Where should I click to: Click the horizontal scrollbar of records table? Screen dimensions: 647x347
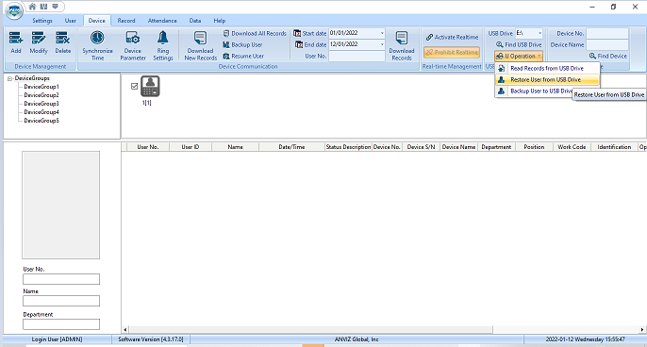(310, 330)
